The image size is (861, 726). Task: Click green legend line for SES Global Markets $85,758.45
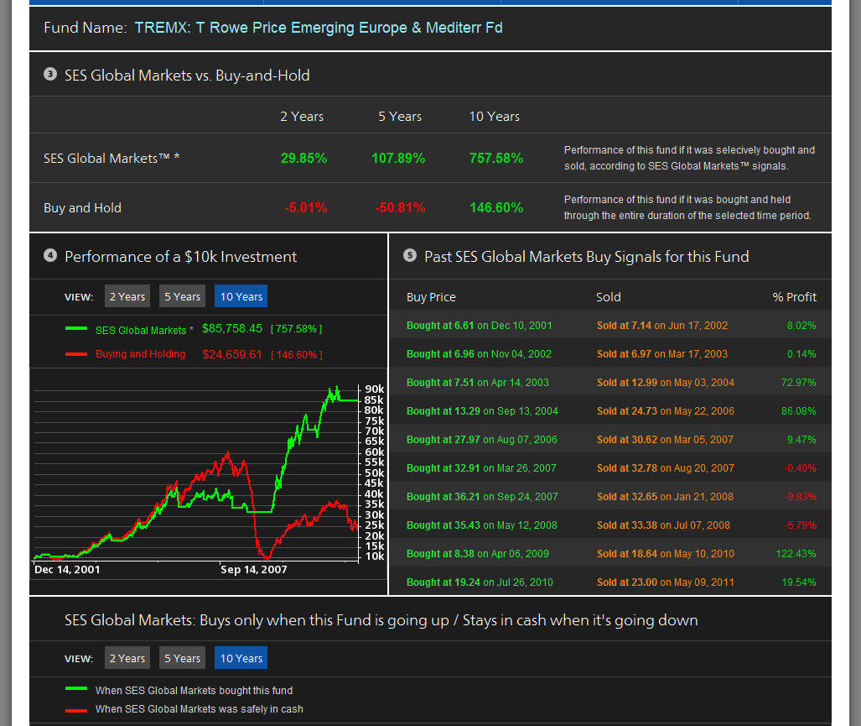pyautogui.click(x=75, y=329)
